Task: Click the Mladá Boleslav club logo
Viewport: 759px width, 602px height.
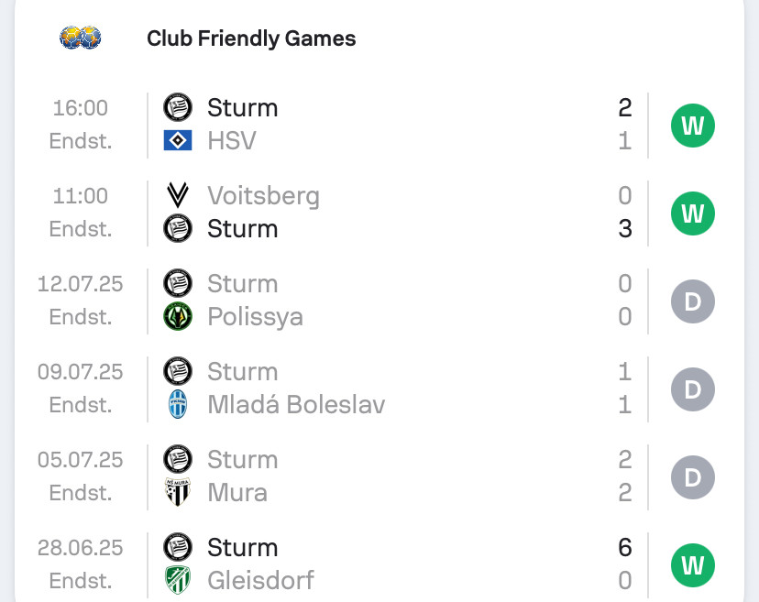Action: 177,405
